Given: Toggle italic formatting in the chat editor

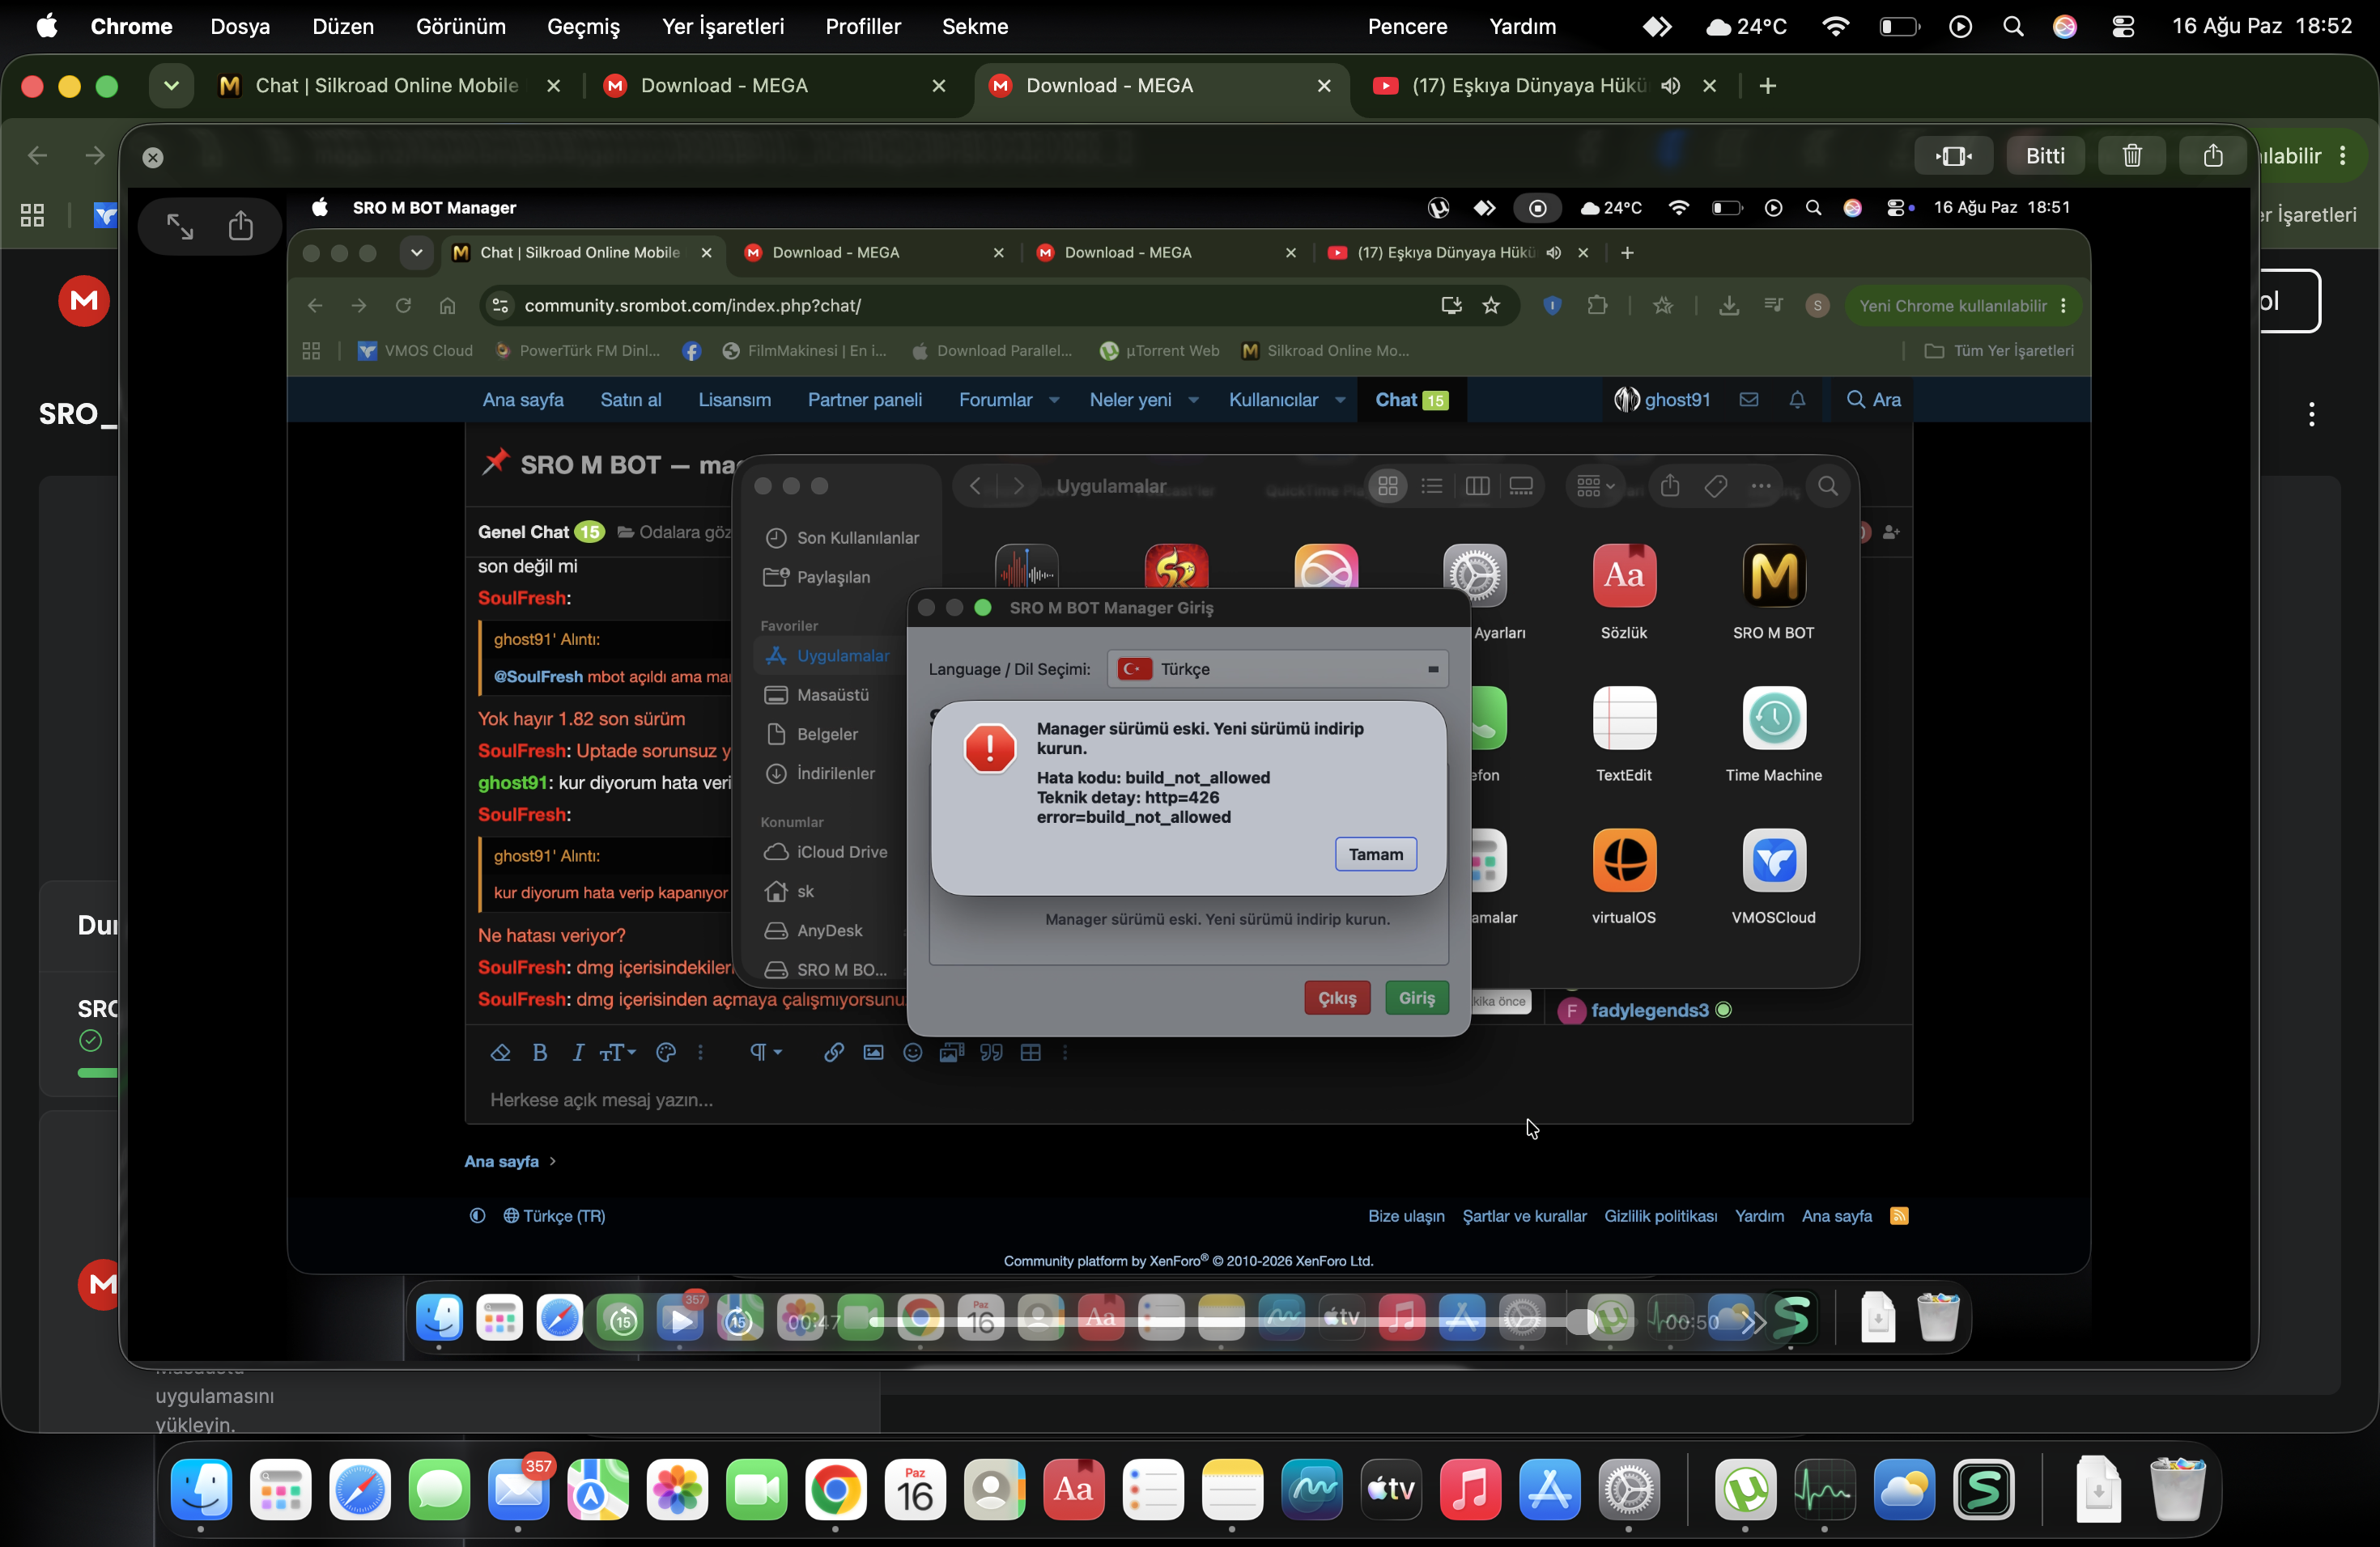Looking at the screenshot, I should pyautogui.click(x=578, y=1053).
